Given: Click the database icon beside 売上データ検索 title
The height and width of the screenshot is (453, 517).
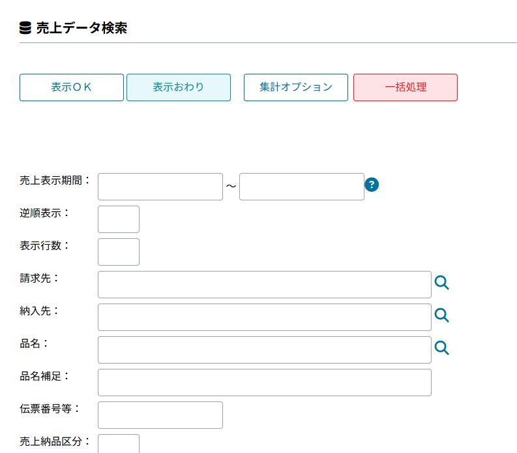Looking at the screenshot, I should 25,28.
